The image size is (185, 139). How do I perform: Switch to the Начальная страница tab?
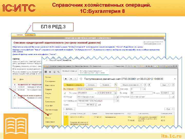(x=69, y=71)
